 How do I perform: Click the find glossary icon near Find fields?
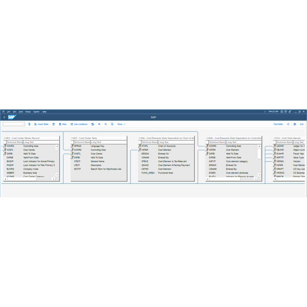pos(288,124)
